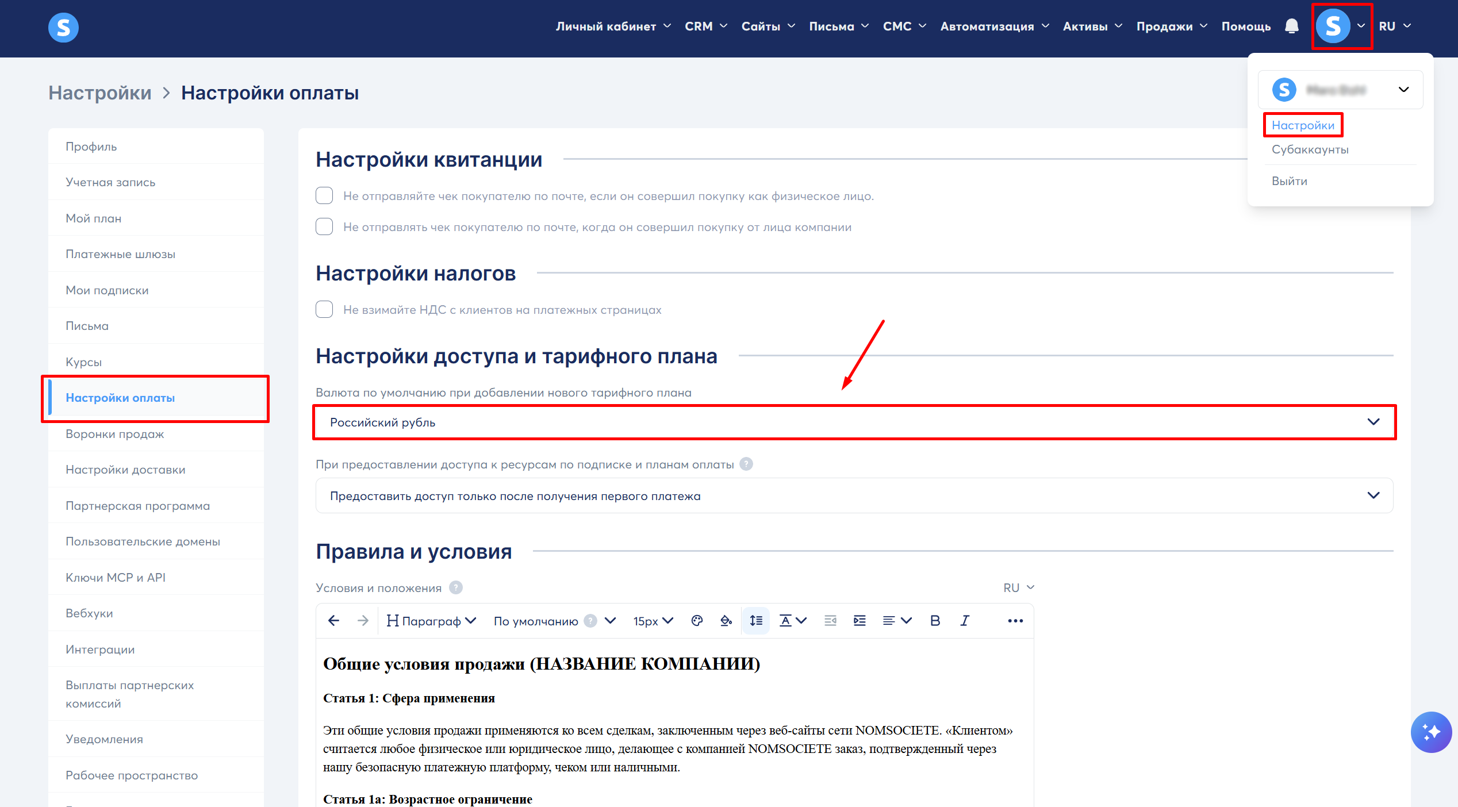Click Настройки breadcrumb link
The image size is (1458, 807).
coord(100,93)
